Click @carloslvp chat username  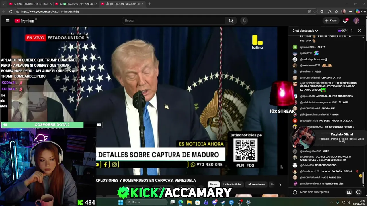click(306, 59)
